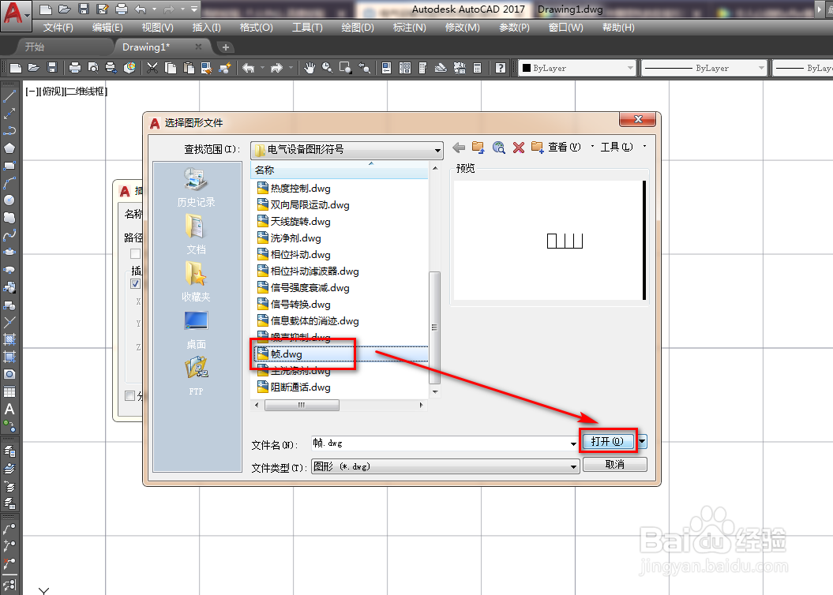Click the Undo arrow in the quick access bar
The height and width of the screenshot is (595, 833).
[141, 9]
